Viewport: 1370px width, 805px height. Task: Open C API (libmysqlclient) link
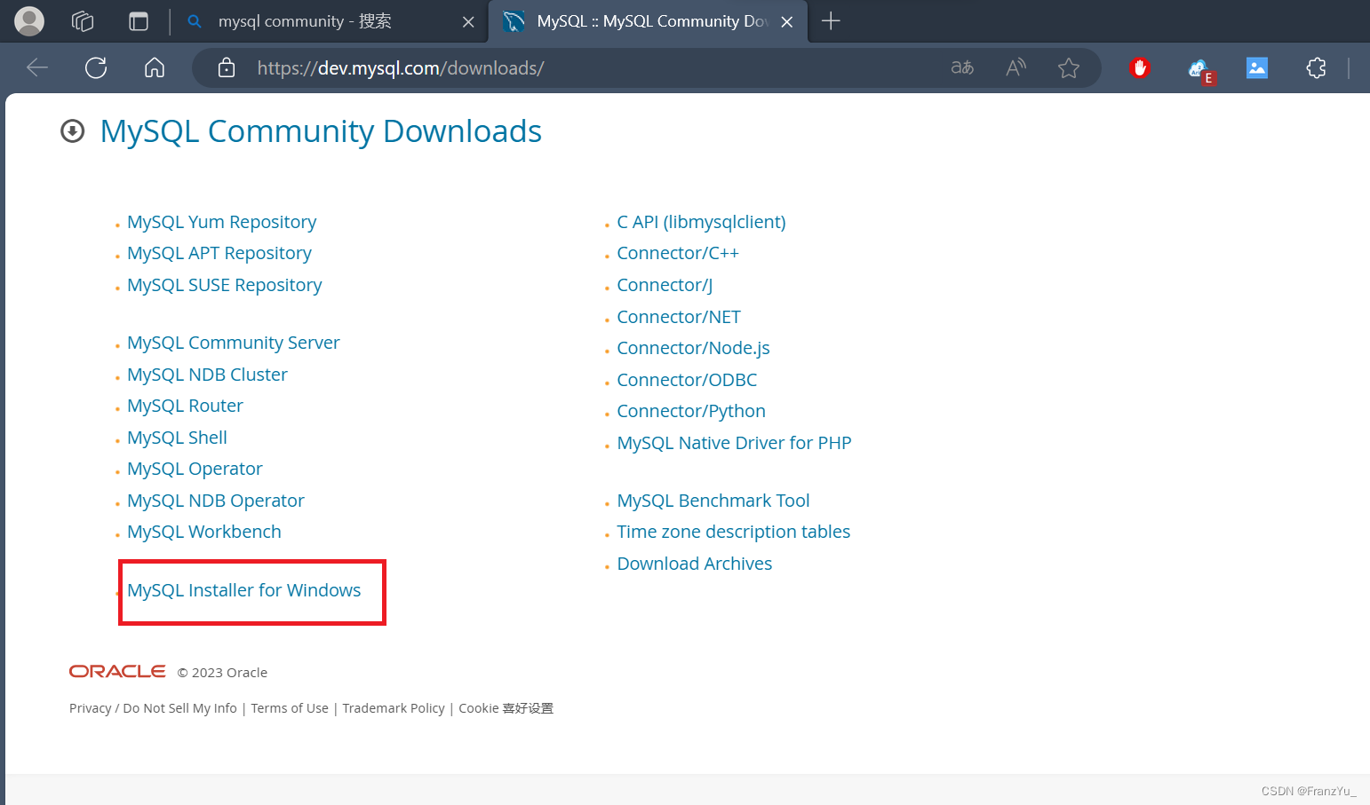[x=702, y=222]
